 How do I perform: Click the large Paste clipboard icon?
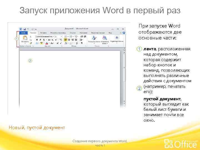pyautogui.click(x=25, y=37)
